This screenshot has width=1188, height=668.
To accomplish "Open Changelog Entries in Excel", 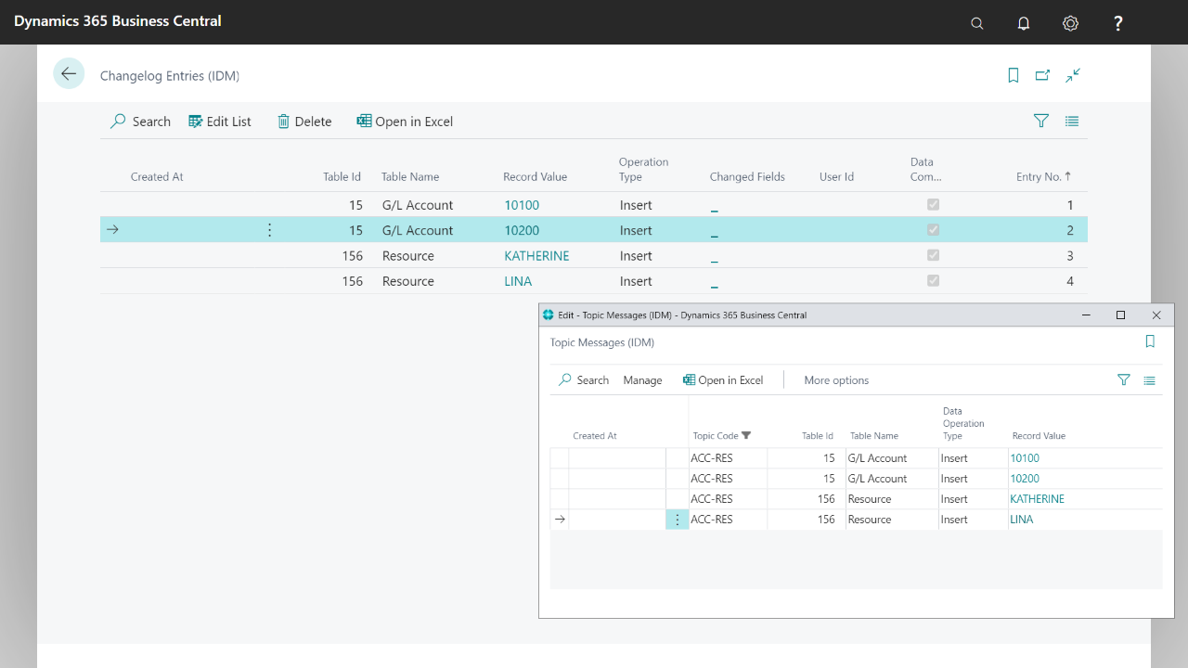I will 405,122.
